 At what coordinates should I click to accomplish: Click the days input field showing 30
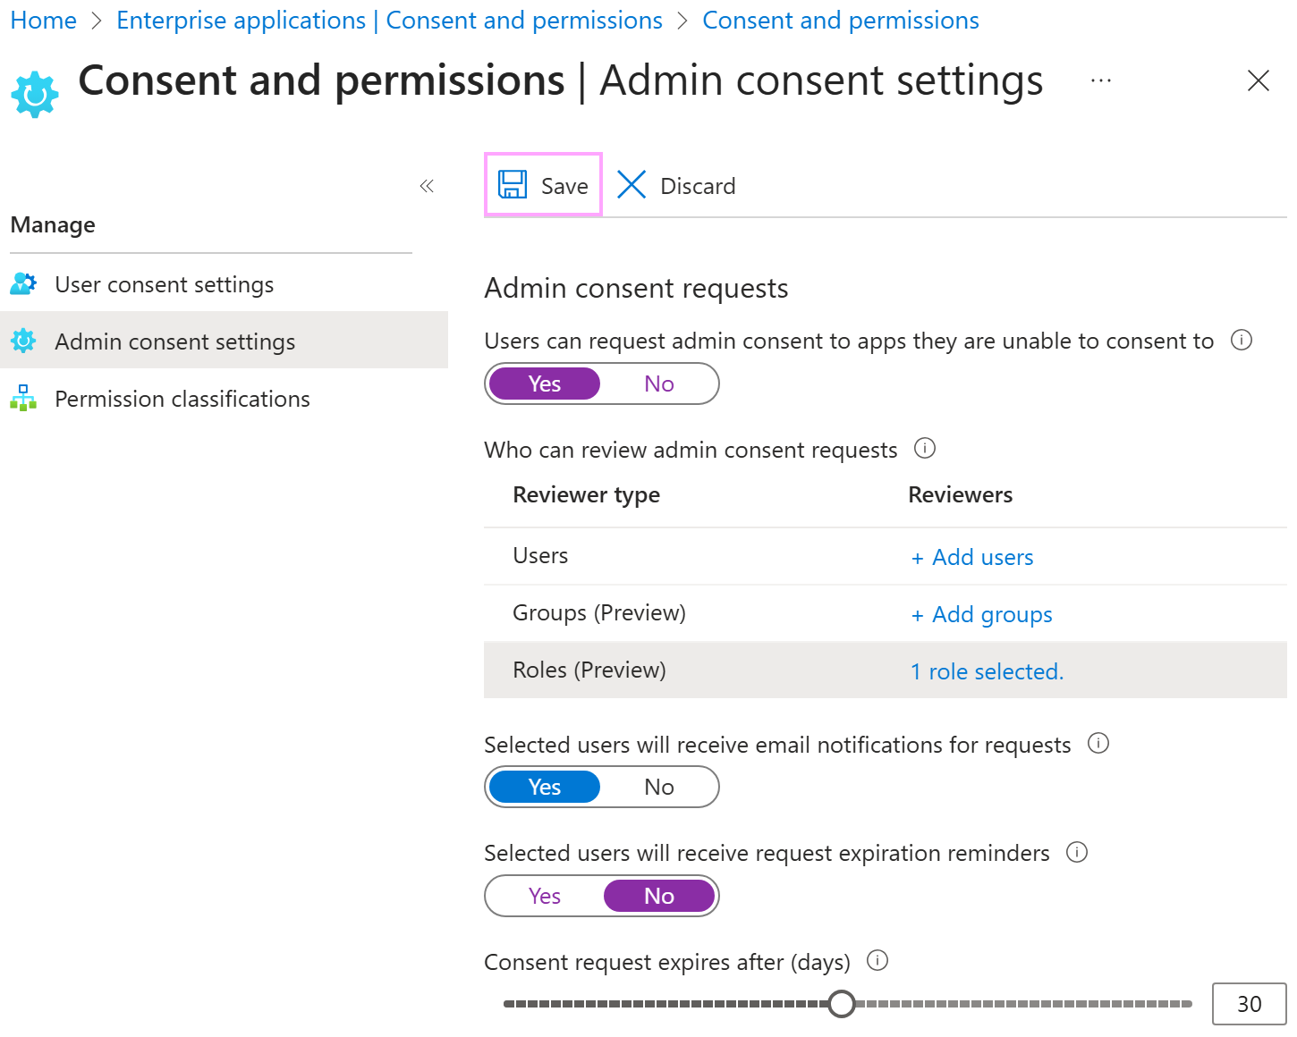[1249, 1003]
